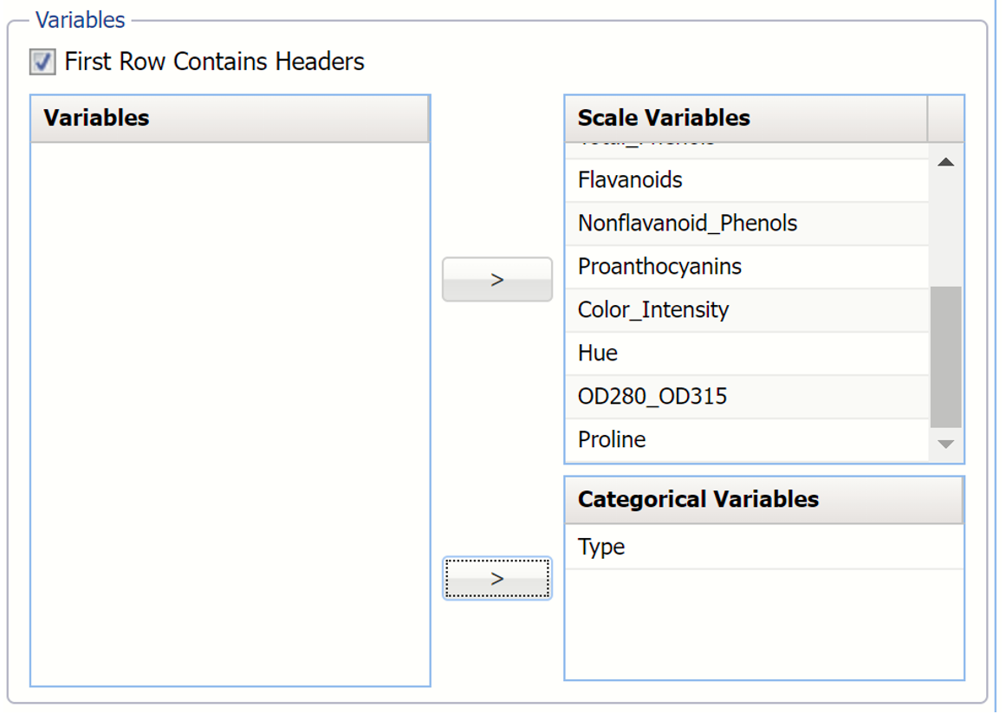Click the scroll-up arrow of Scale Variables
Viewport: 1006px width, 714px height.
tap(944, 160)
